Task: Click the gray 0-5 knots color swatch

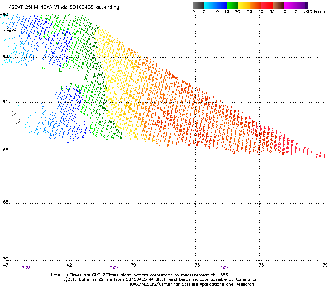Action: (198, 5)
